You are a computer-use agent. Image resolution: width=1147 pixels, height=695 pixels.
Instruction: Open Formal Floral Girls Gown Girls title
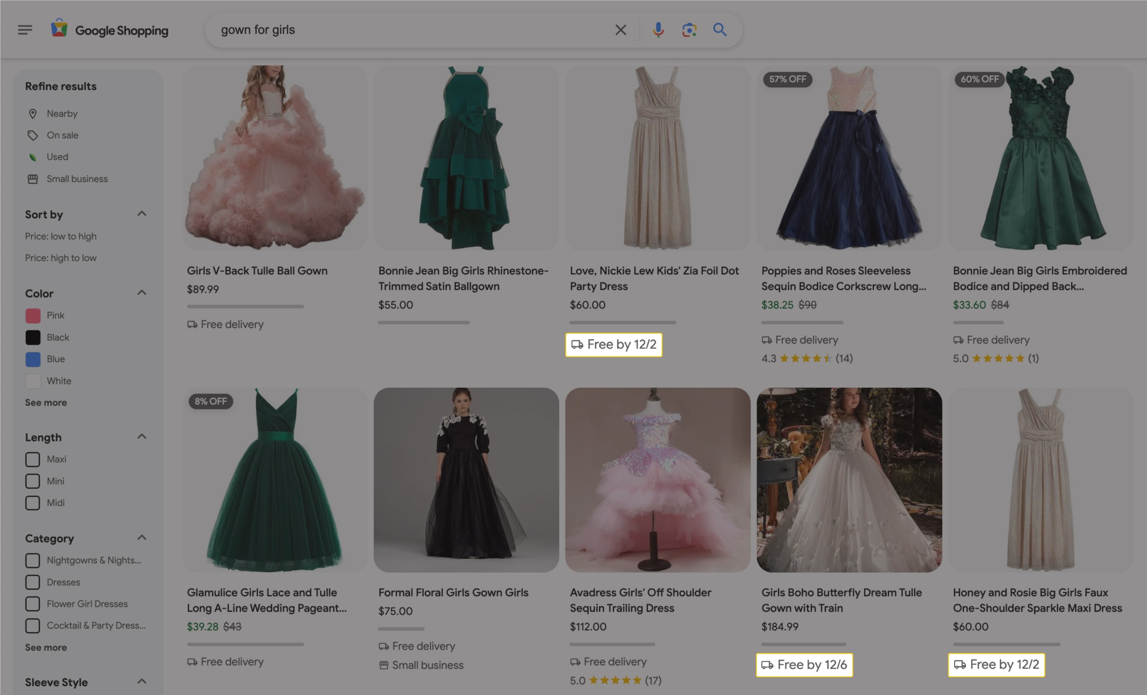point(453,593)
